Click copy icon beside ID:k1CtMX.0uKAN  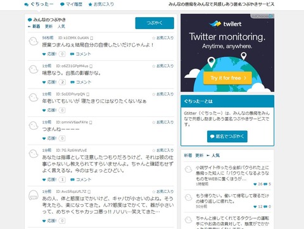[x=92, y=38]
